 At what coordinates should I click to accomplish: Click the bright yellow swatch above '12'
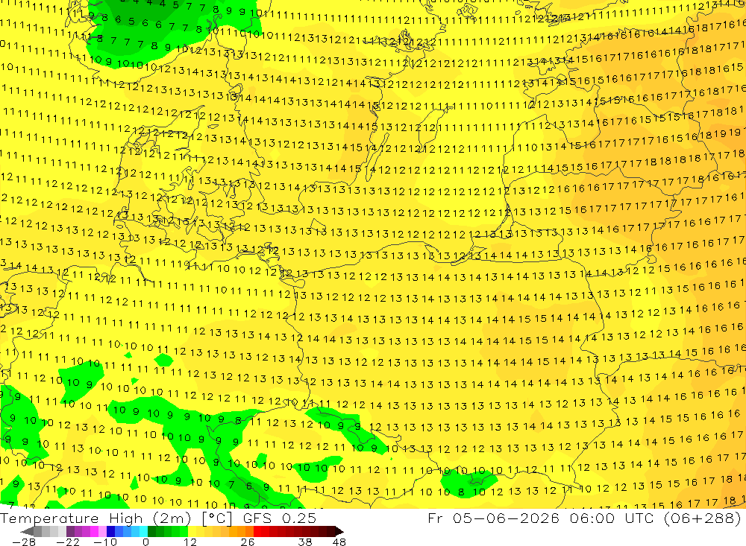pos(192,531)
